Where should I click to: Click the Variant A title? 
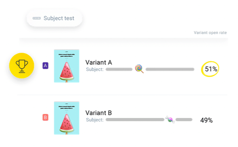point(99,62)
